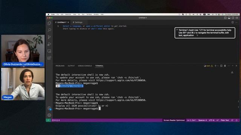Open the Selection menu
Screen dimensions: 241x135
(68, 14)
